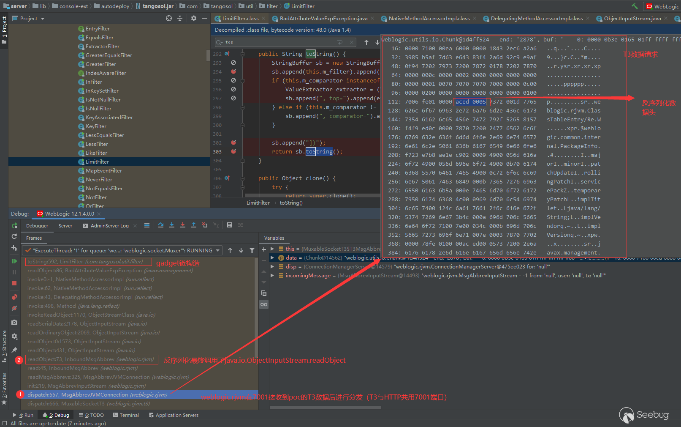Click the Step Over debugger icon
The image size is (681, 427).
click(161, 225)
